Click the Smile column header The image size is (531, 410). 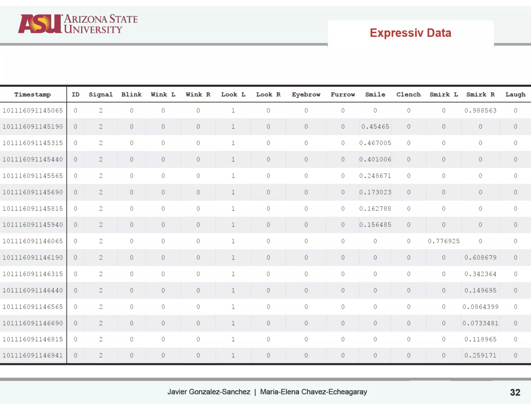pyautogui.click(x=375, y=95)
